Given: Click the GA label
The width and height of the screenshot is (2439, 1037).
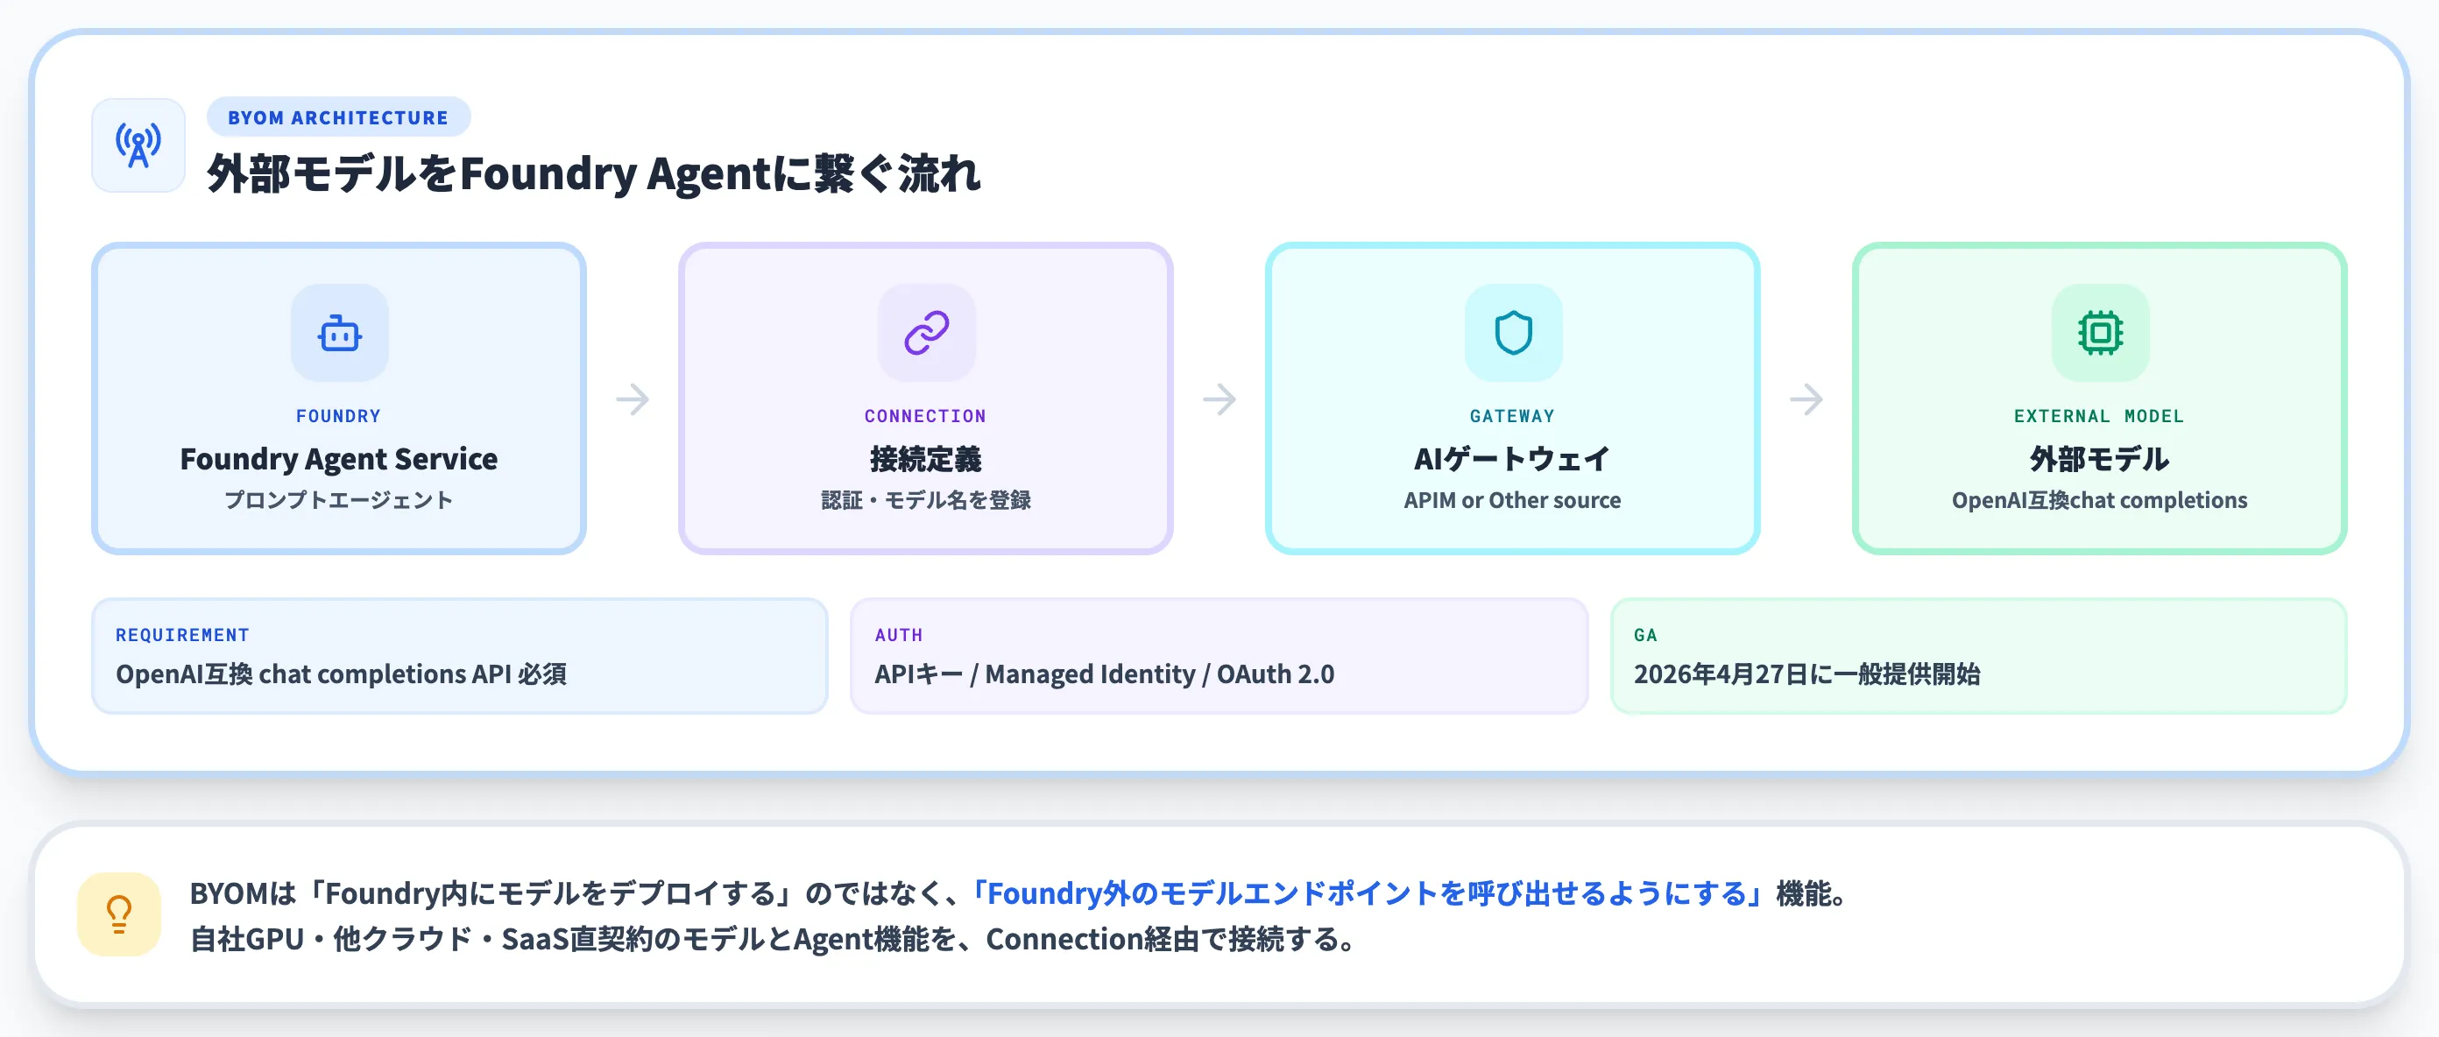Looking at the screenshot, I should [x=1646, y=635].
